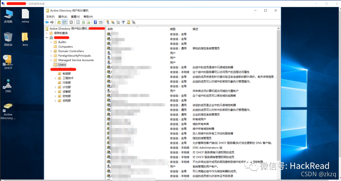The height and width of the screenshot is (181, 341).
Task: Expand the ForeignSecurityPrincipals arrow
Action: (x=51, y=56)
